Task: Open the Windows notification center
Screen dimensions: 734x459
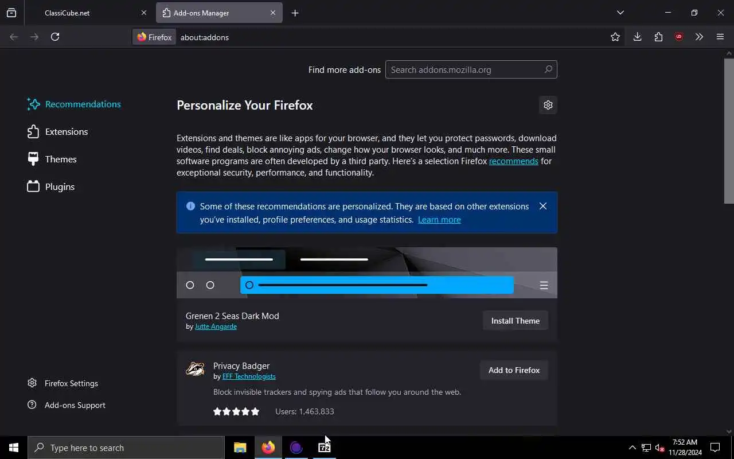Action: (x=716, y=448)
